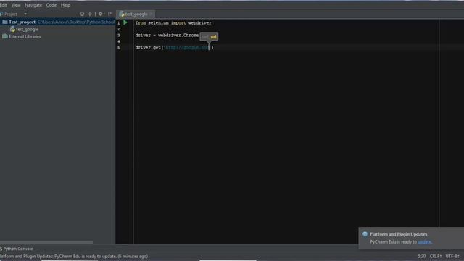Viewport: 464px width, 261px height.
Task: Change CRLF line separator in status bar
Action: [436, 256]
